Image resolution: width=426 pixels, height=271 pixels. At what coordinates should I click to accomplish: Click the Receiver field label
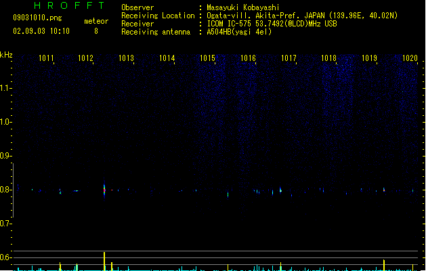[137, 24]
